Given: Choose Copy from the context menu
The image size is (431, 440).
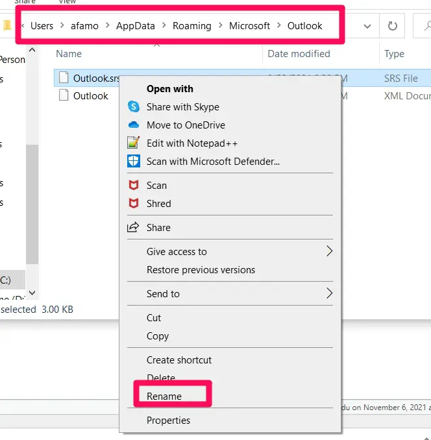Looking at the screenshot, I should pyautogui.click(x=158, y=336).
